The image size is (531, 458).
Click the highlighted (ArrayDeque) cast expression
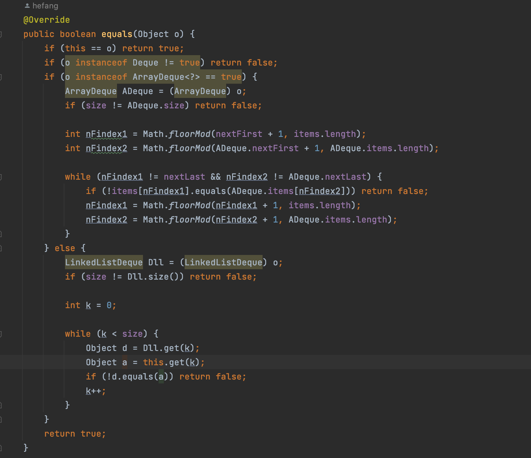[200, 91]
